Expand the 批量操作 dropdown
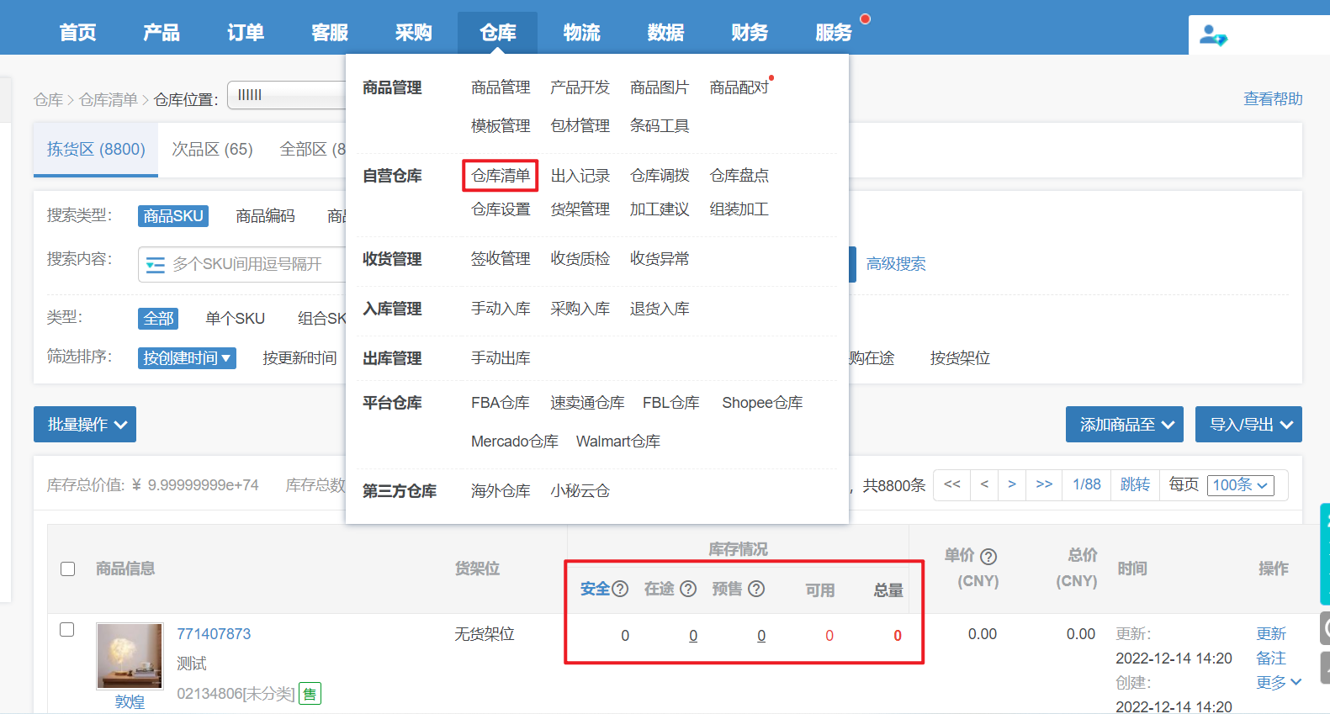Screen dimensions: 1330x714 coord(85,425)
